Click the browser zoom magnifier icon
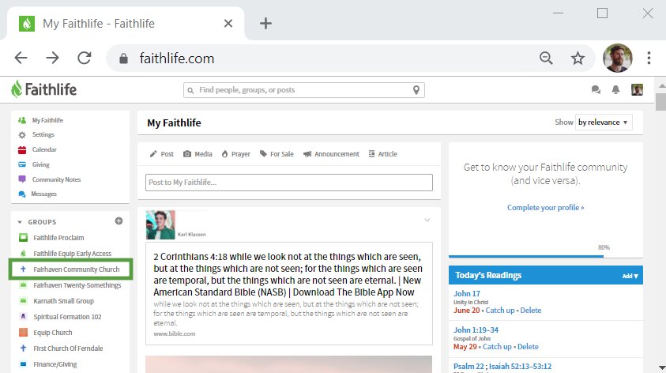Screen dimensions: 666x373 pyautogui.click(x=546, y=58)
